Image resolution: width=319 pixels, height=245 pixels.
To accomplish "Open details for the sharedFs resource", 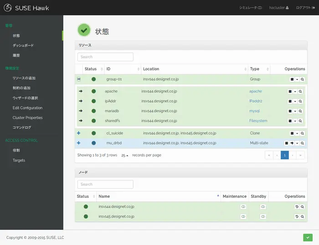I will [301, 121].
